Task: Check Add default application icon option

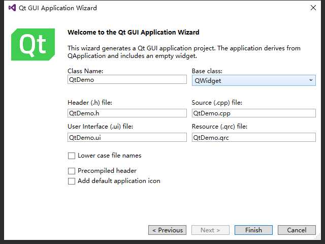Action: [72, 181]
